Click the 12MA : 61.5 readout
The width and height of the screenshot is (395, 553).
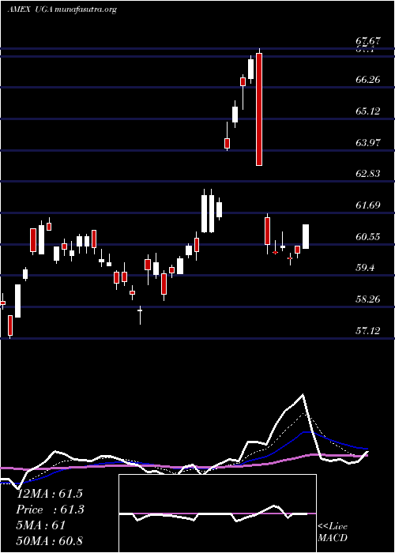(x=49, y=494)
